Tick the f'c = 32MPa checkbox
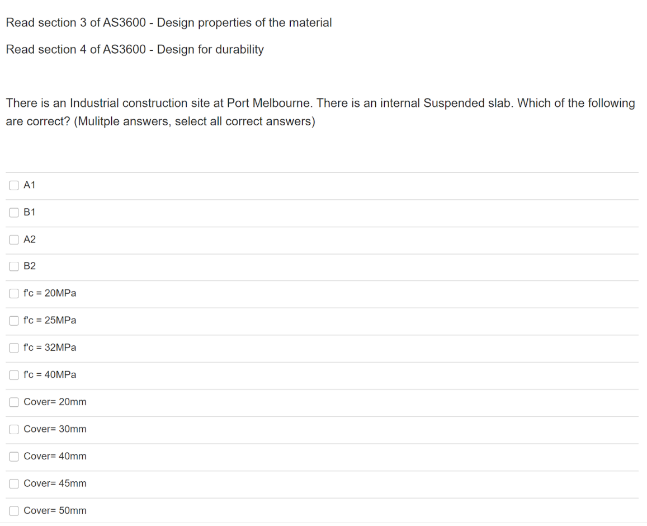Viewport: 647px width, 526px height. click(14, 347)
